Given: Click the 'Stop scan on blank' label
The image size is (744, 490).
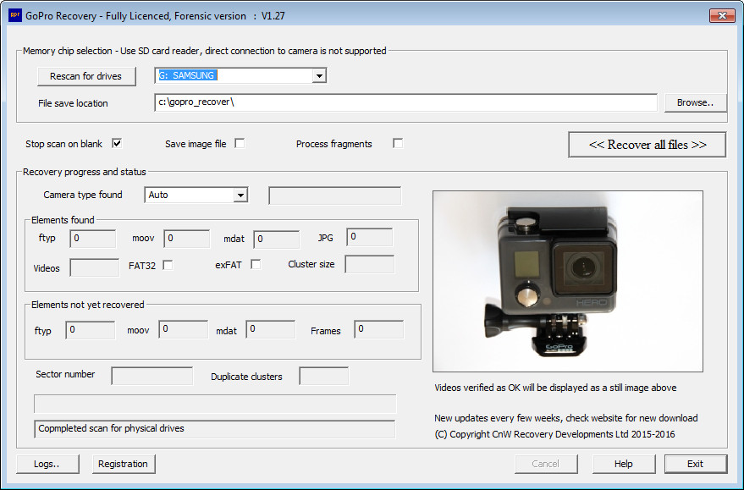Looking at the screenshot, I should (x=63, y=144).
